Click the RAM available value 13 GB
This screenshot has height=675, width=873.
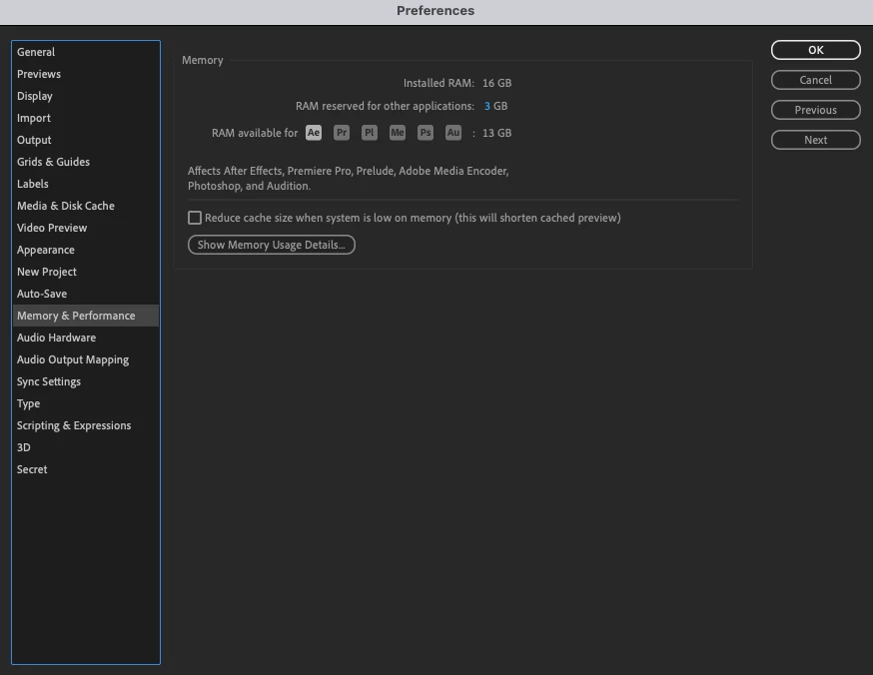[496, 133]
